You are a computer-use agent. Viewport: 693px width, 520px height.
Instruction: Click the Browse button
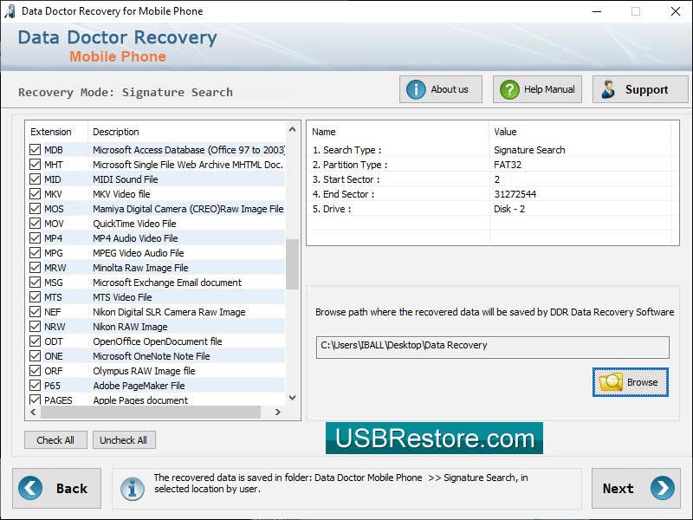click(630, 381)
